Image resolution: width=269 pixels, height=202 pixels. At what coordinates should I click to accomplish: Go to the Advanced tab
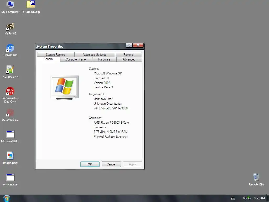(x=129, y=59)
